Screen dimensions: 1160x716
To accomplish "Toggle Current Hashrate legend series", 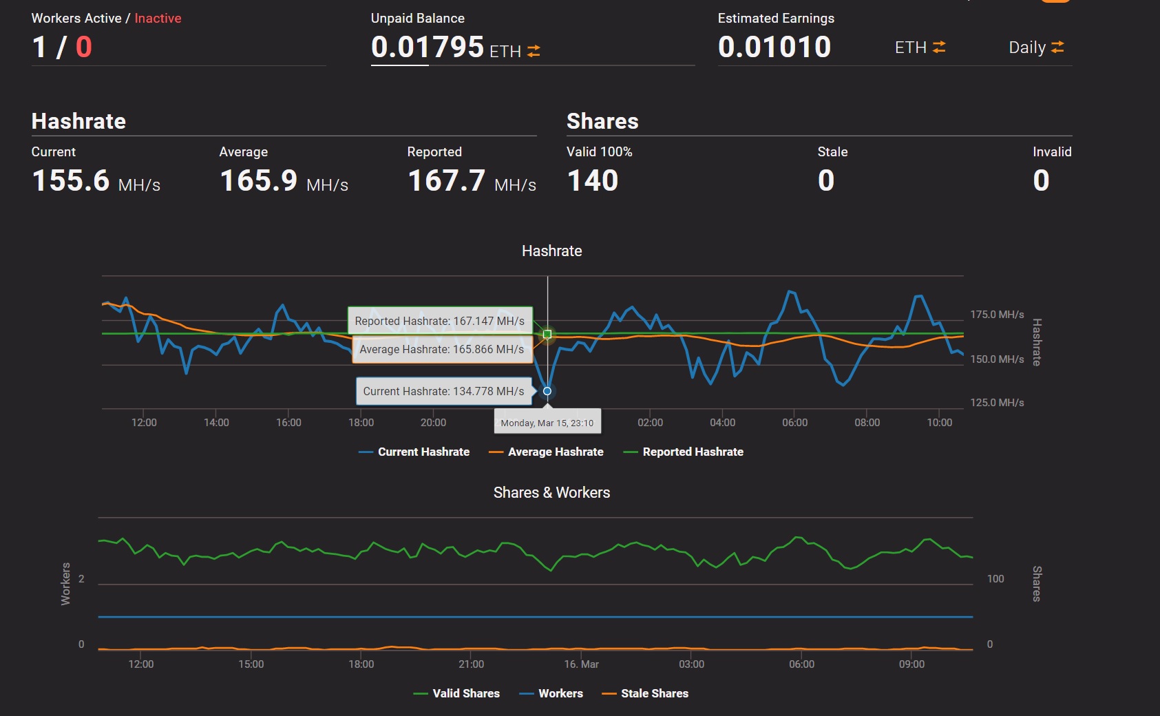I will coord(414,452).
